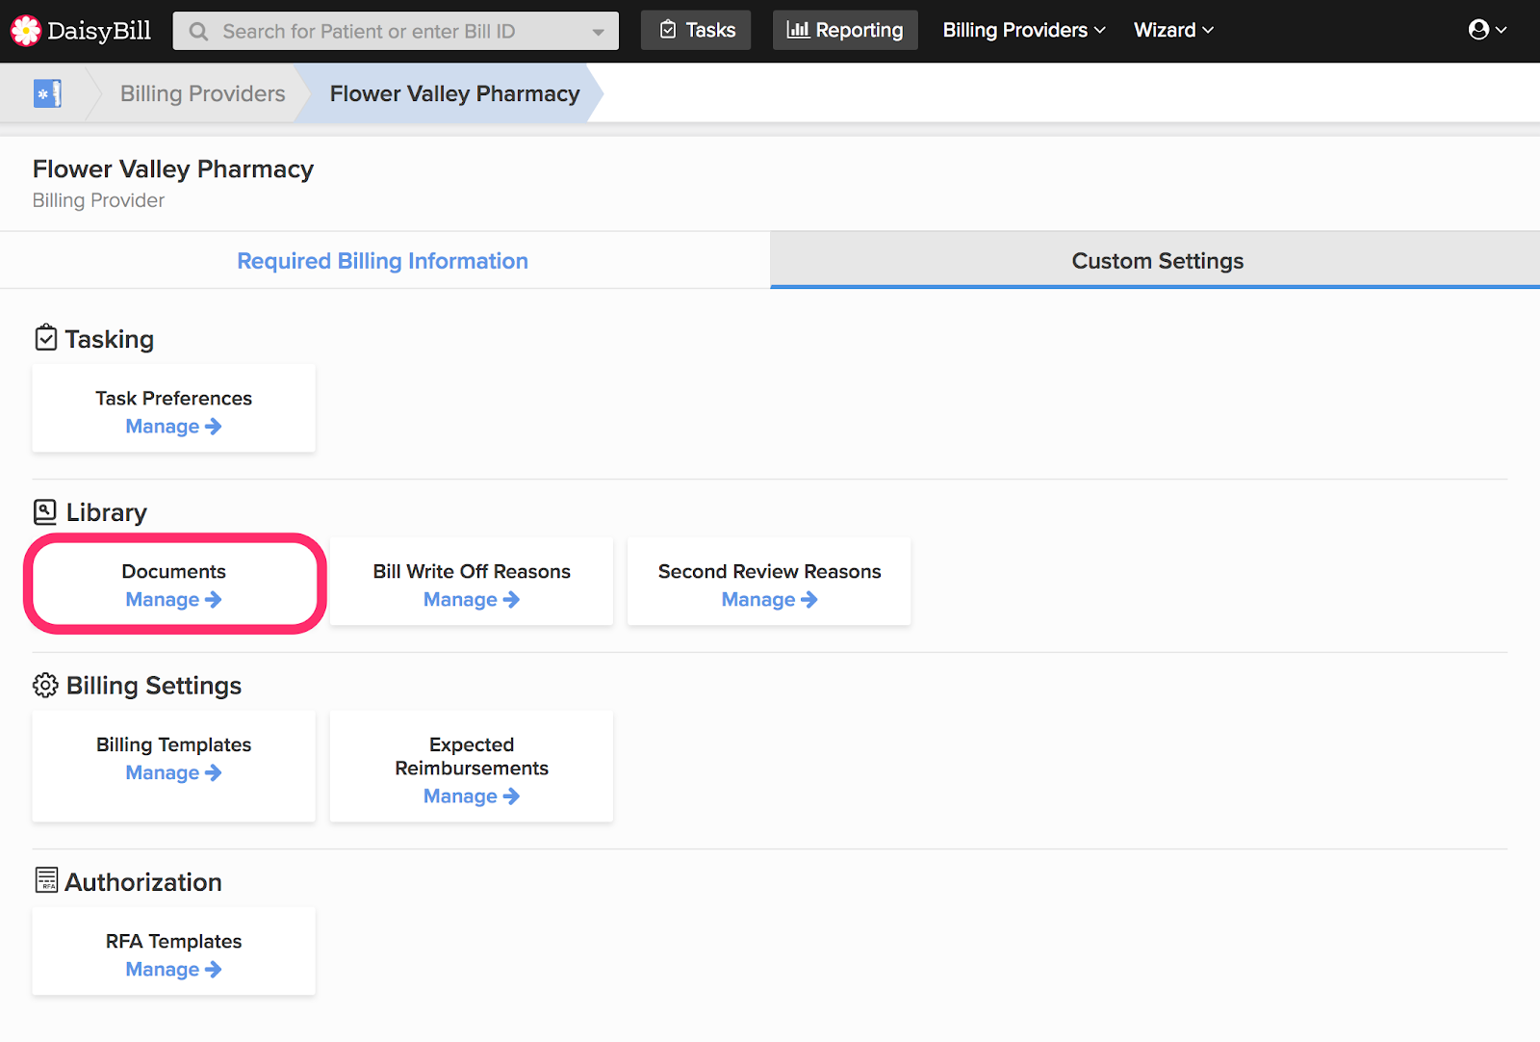Image resolution: width=1540 pixels, height=1042 pixels.
Task: Click the Tasking clipboard icon
Action: (45, 338)
